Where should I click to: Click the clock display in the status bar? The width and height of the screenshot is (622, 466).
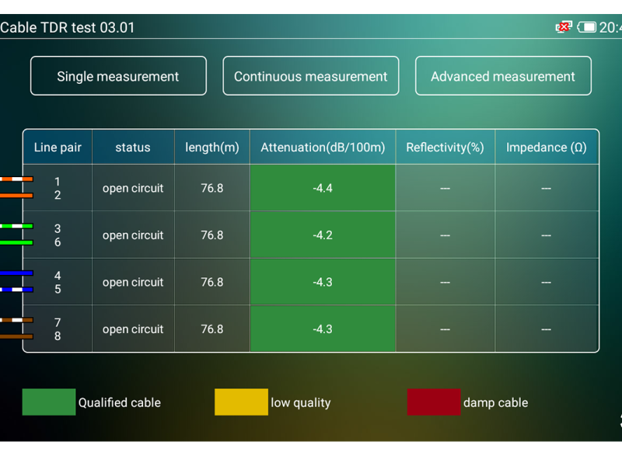pos(613,26)
